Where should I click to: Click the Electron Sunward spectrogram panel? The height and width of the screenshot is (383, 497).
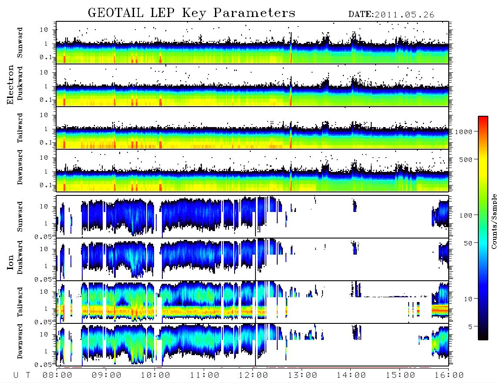(252, 43)
